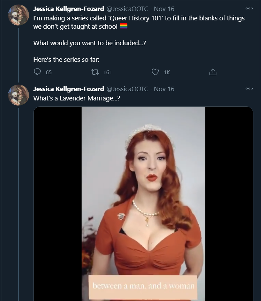Click the reply speech bubble icon
This screenshot has height=301, width=261.
point(37,72)
